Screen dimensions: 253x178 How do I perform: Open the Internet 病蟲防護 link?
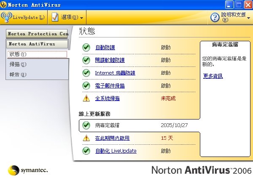click(x=115, y=73)
